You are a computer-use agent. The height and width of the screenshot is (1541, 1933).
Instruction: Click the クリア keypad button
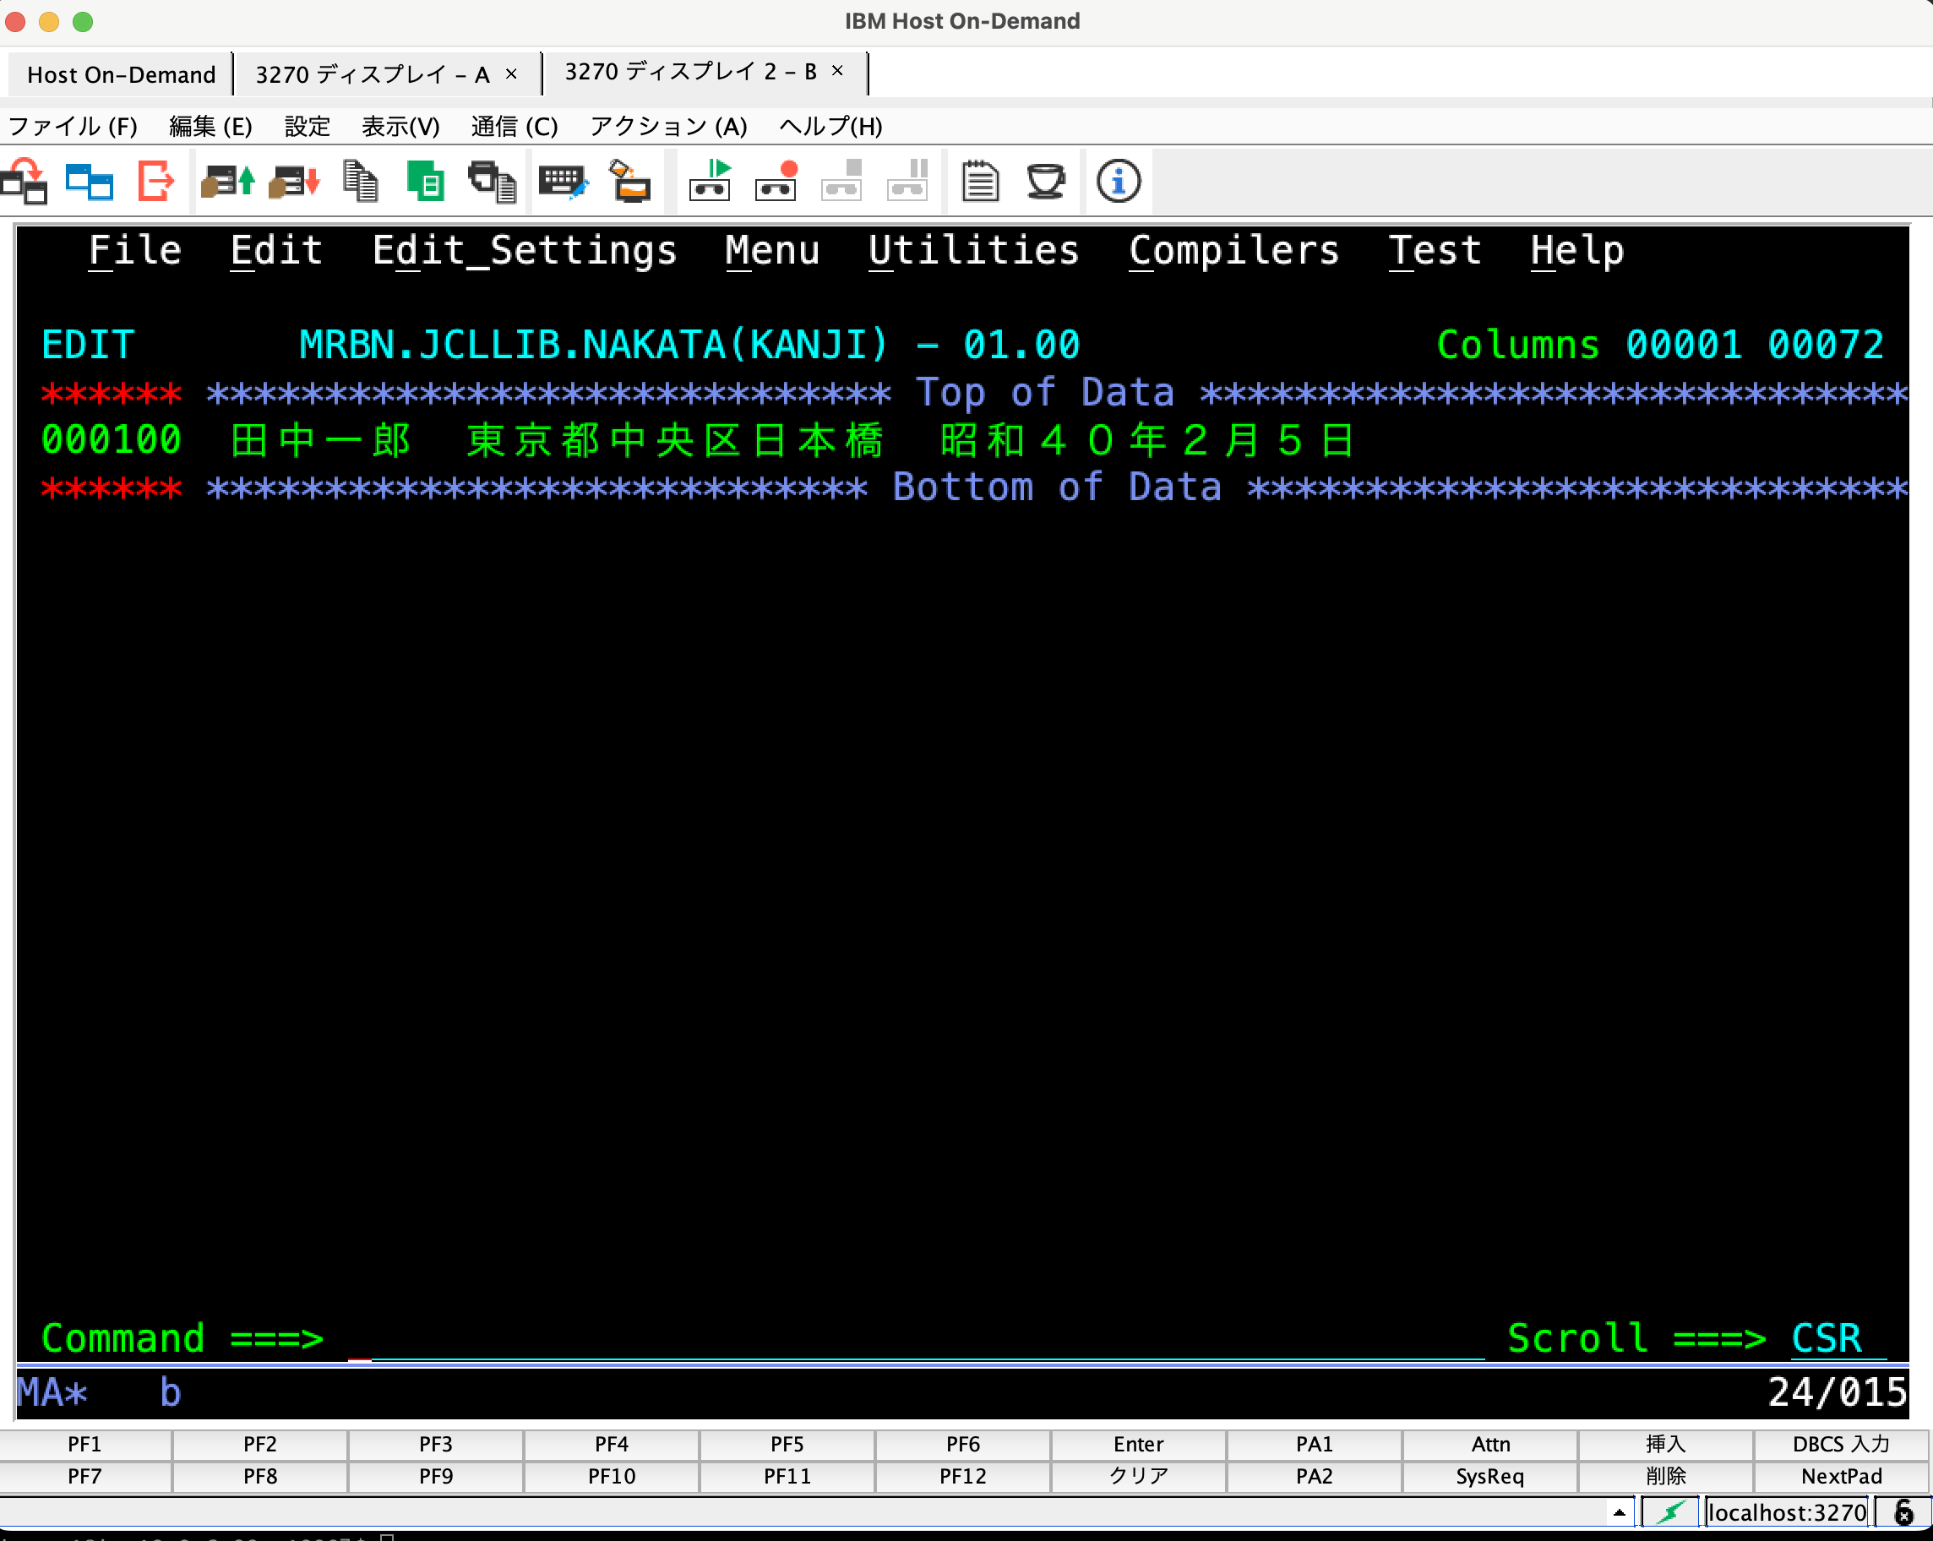1139,1477
